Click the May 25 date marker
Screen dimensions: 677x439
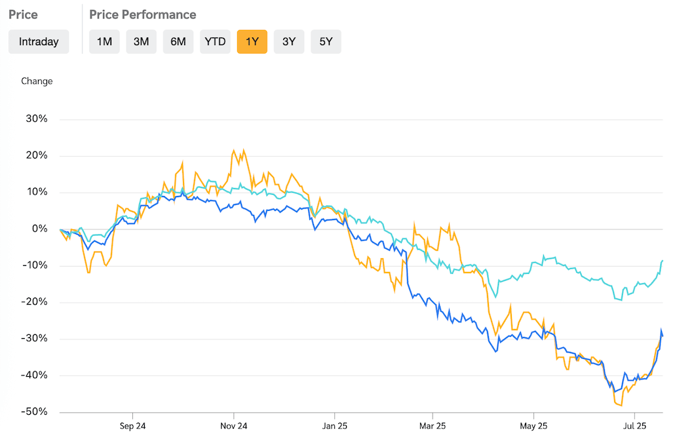(533, 425)
